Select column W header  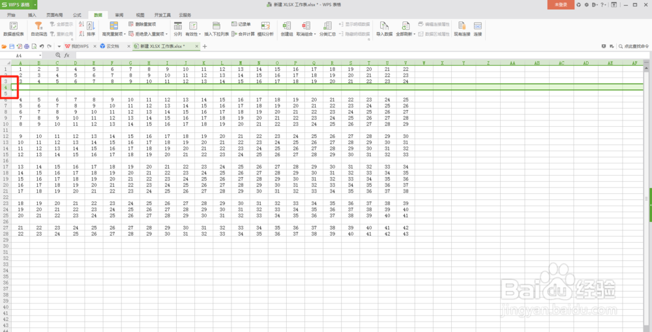(x=424, y=63)
